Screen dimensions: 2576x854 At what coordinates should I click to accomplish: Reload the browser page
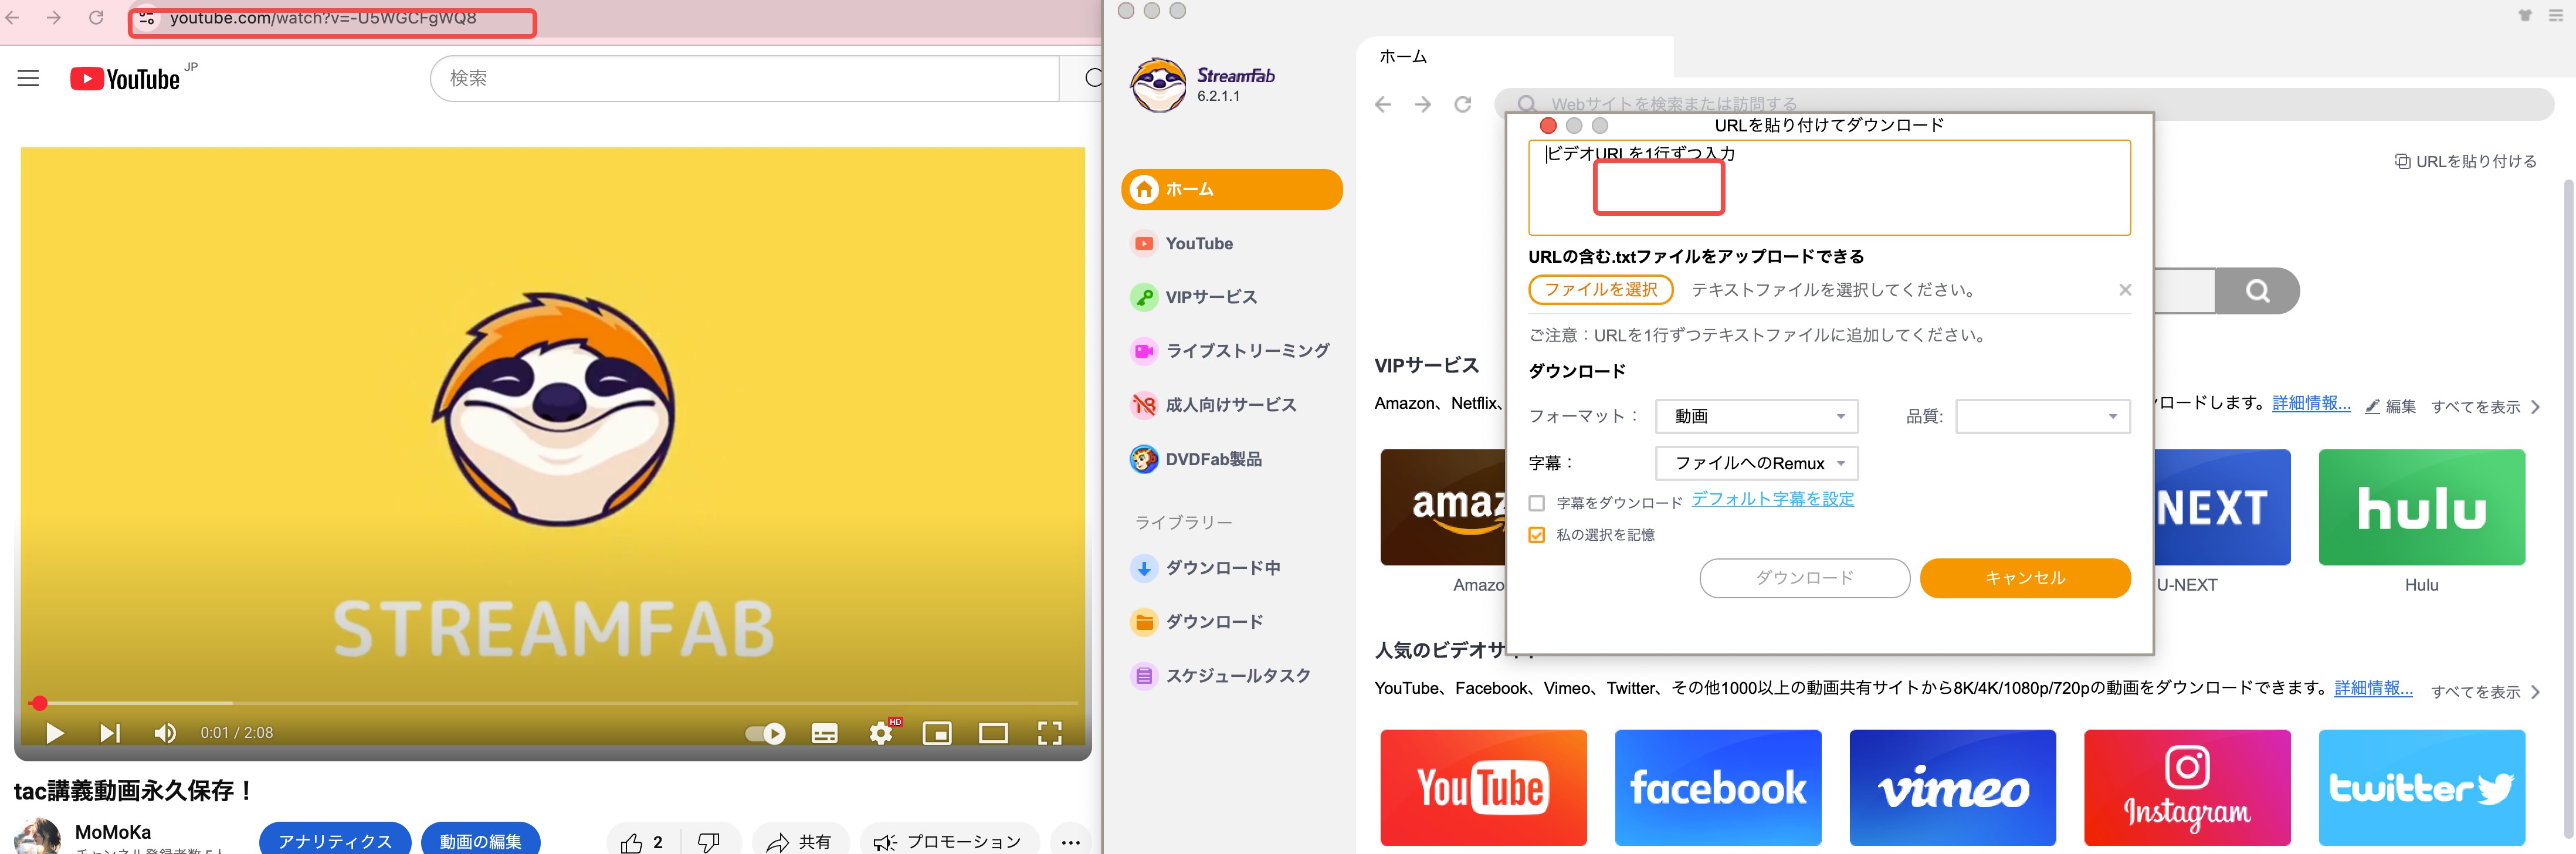tap(96, 17)
